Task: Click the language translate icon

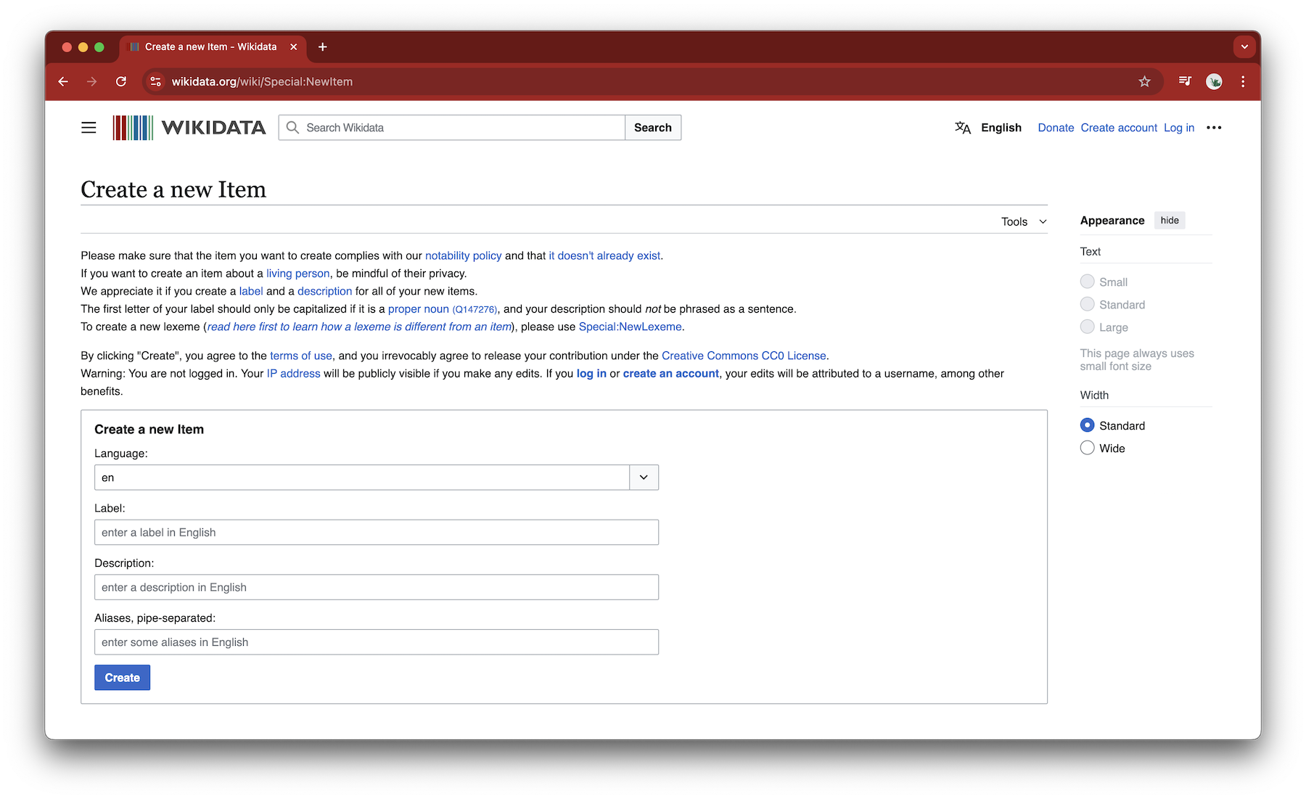Action: click(x=962, y=128)
